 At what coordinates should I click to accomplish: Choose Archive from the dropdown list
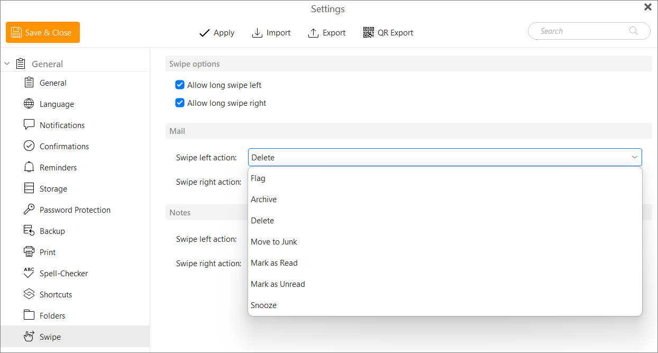tap(445, 200)
